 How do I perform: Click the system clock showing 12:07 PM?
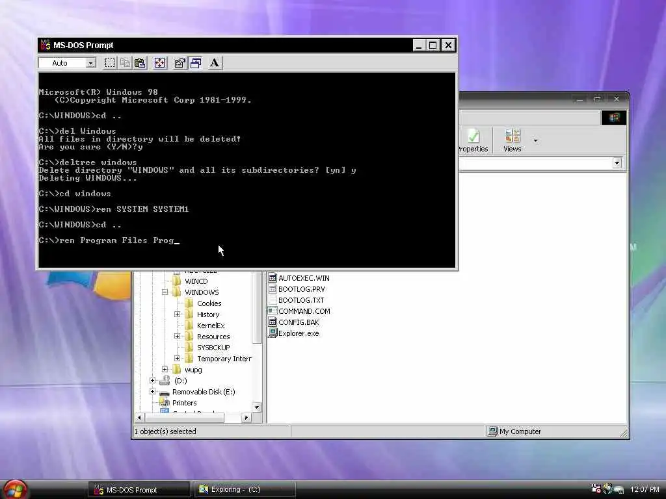(x=645, y=489)
